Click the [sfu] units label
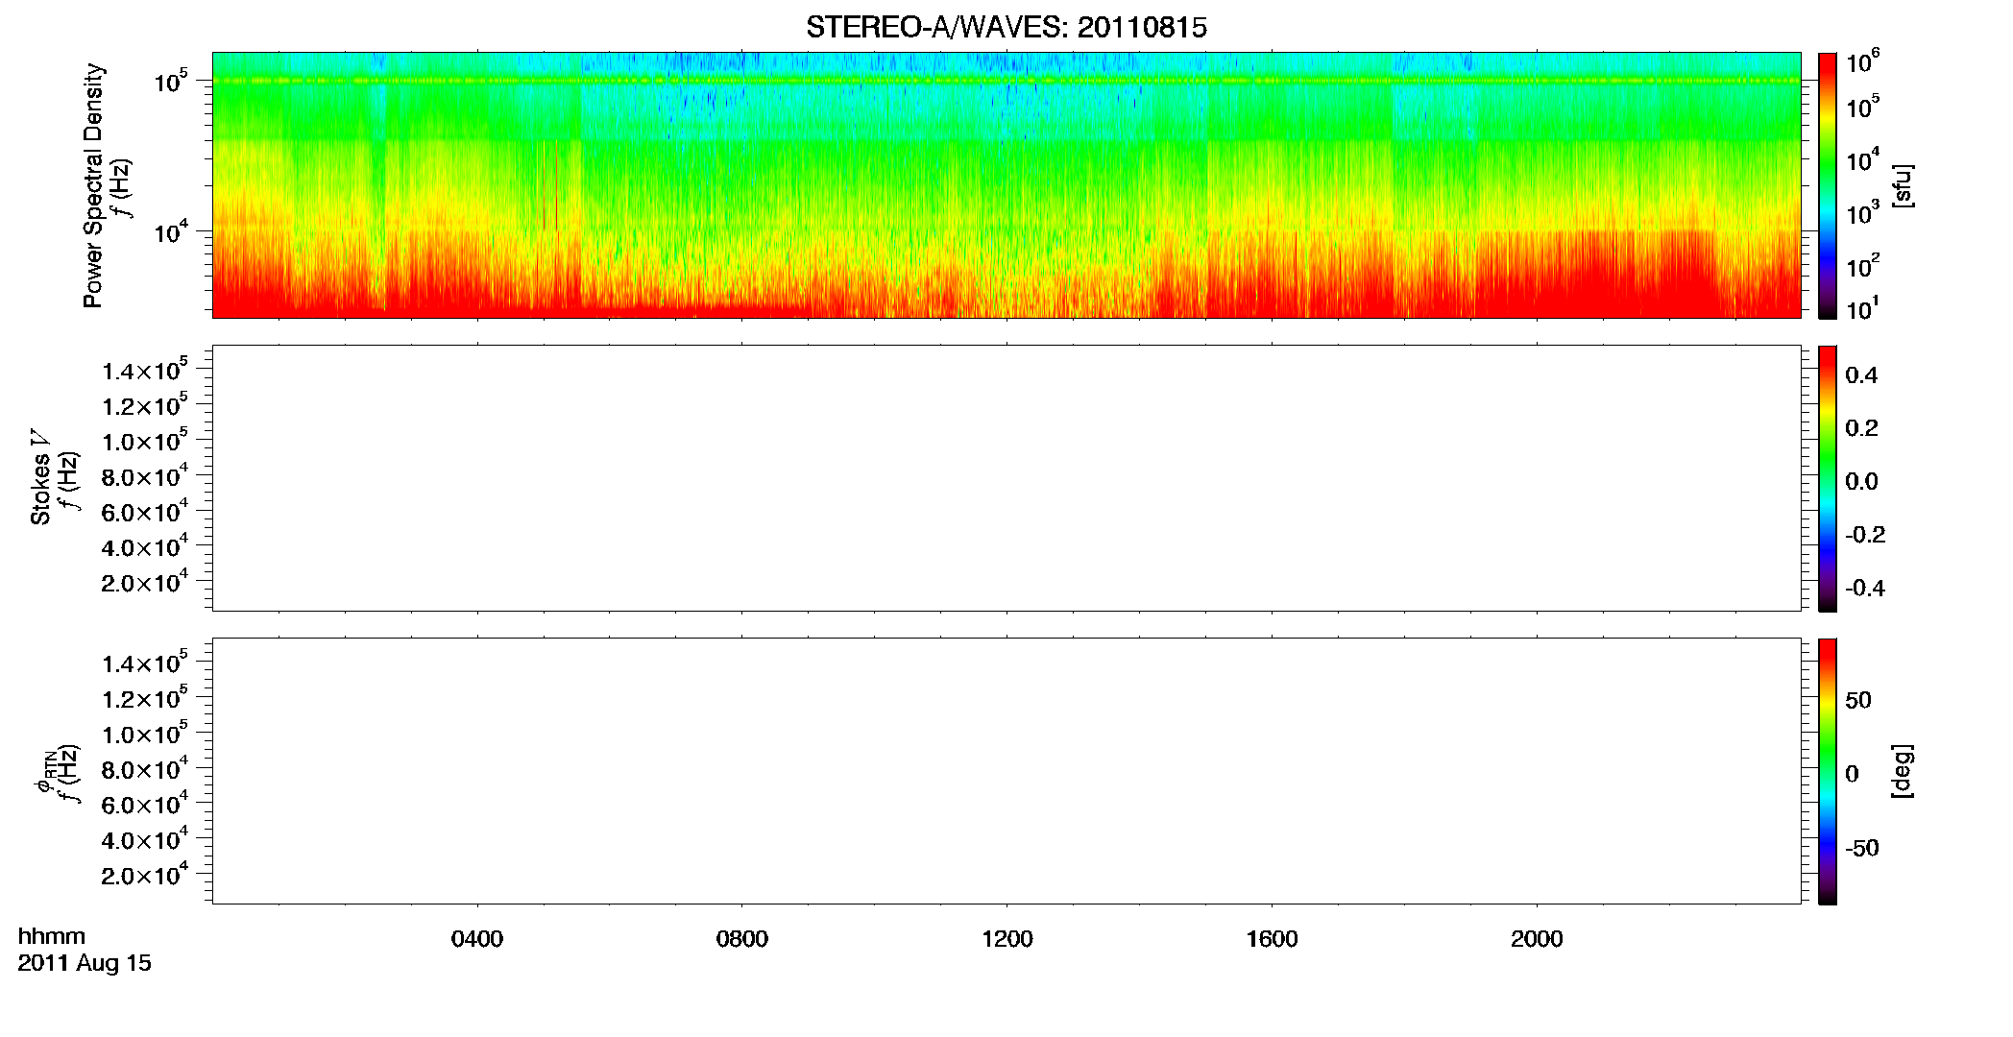The width and height of the screenshot is (2013, 1037). (1903, 185)
